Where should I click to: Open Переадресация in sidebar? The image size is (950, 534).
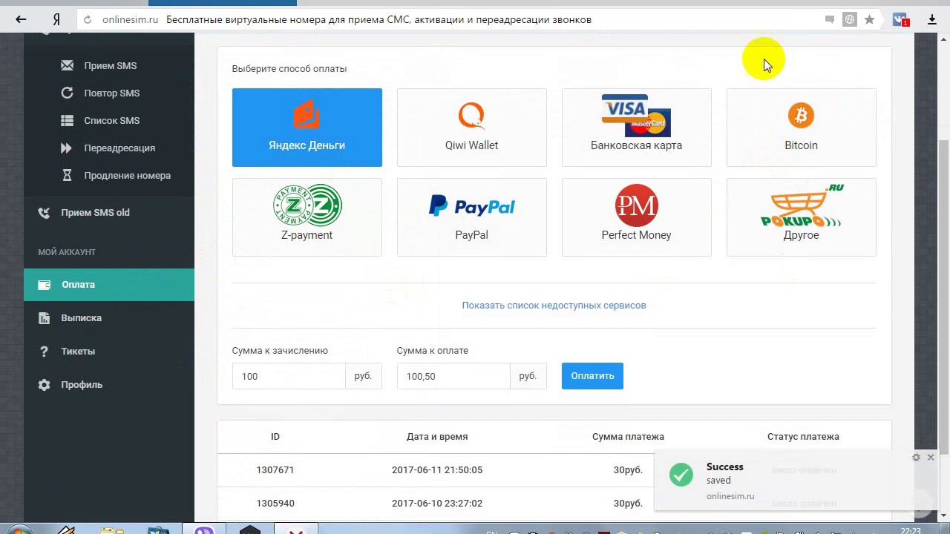(119, 148)
